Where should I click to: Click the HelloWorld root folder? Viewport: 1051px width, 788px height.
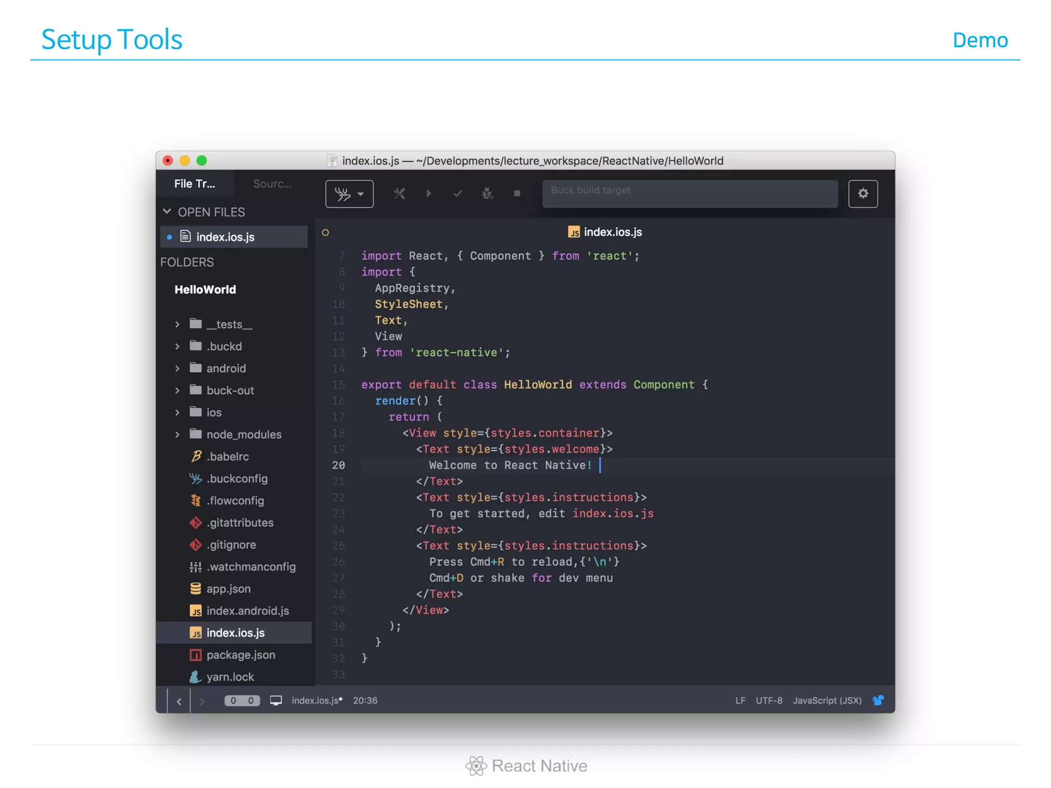(x=205, y=289)
